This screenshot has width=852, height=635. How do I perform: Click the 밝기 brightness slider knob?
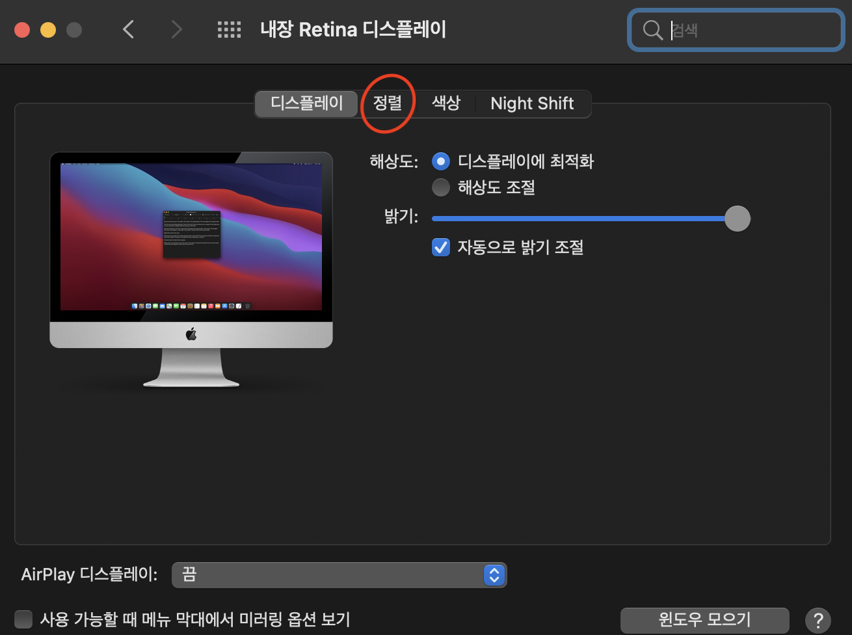(737, 219)
